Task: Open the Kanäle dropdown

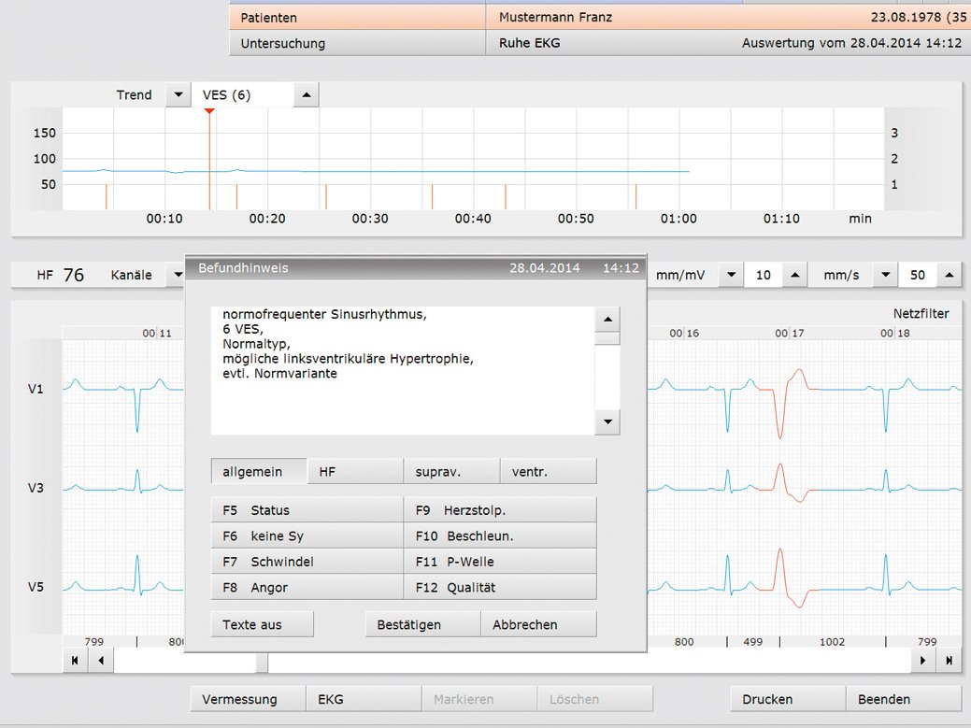Action: (x=176, y=275)
